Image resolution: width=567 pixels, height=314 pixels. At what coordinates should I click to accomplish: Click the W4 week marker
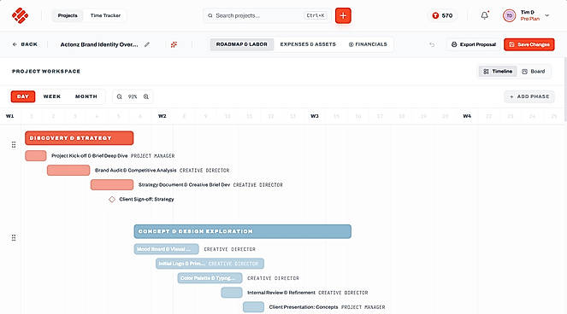(467, 116)
